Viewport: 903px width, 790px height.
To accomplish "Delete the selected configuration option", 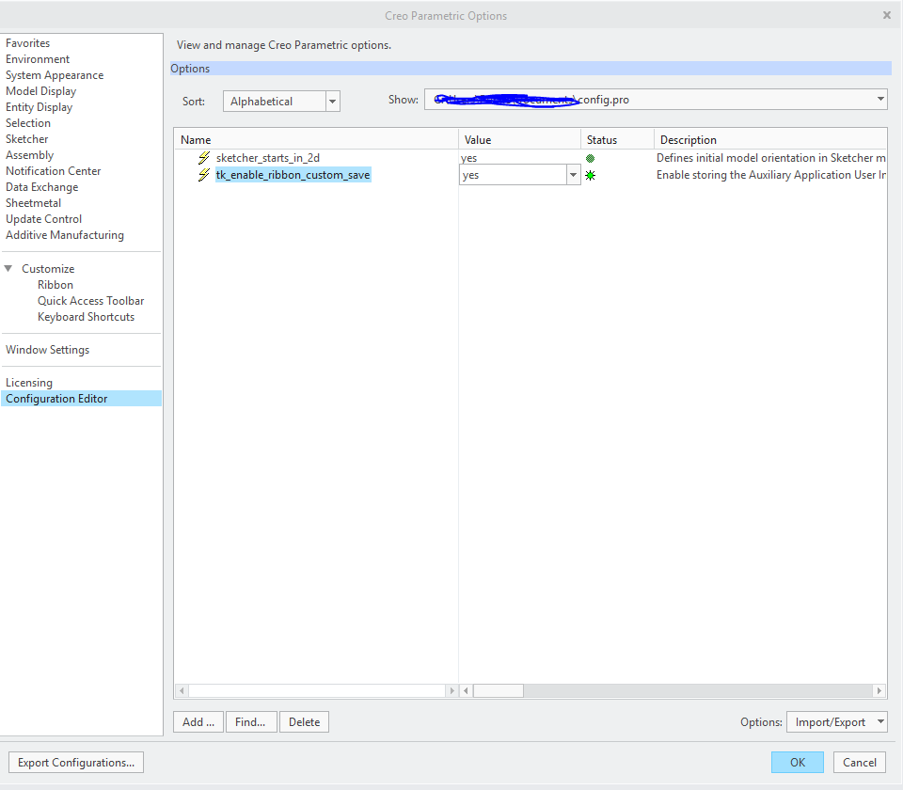I will (x=304, y=721).
